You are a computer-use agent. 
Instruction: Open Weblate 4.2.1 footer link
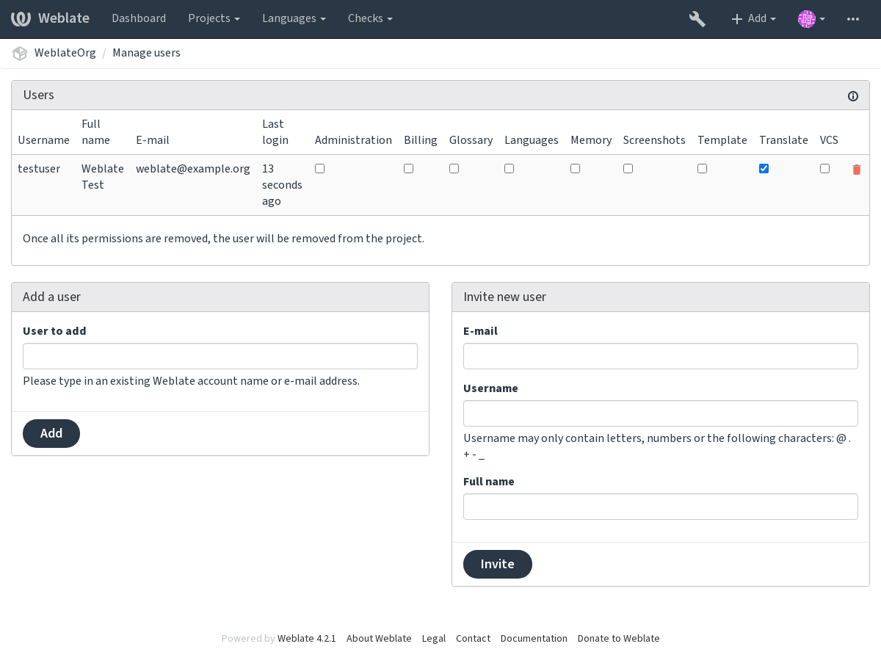306,638
